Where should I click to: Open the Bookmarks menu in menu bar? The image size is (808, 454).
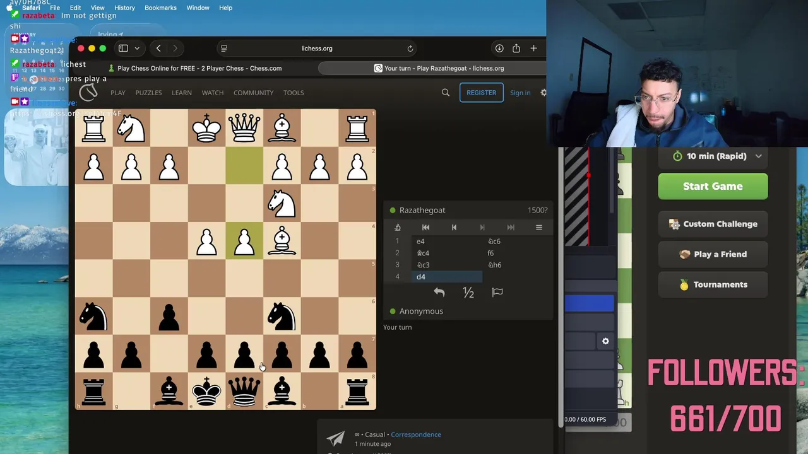click(160, 8)
